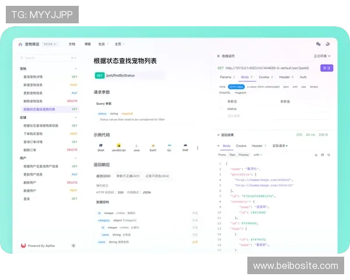
Task: Open the 正式环境 environment dropdown
Action: click(322, 56)
